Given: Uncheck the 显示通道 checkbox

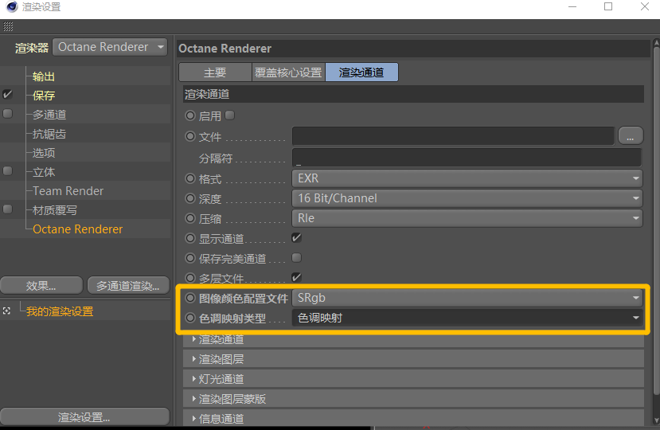Looking at the screenshot, I should 296,237.
